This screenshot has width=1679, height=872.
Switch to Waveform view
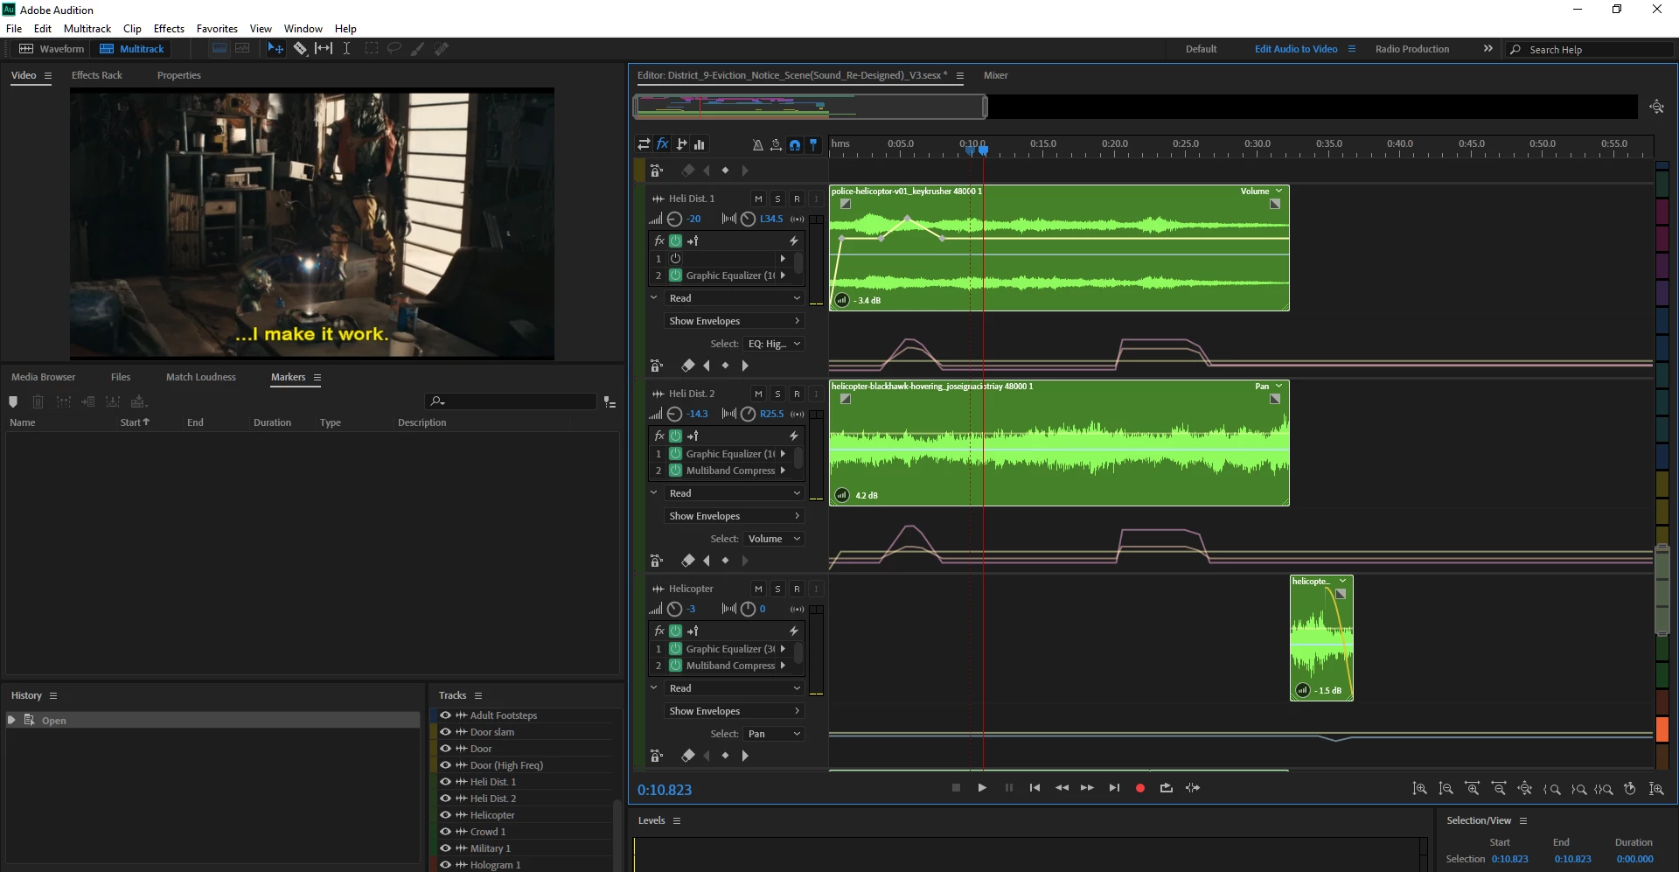point(52,49)
